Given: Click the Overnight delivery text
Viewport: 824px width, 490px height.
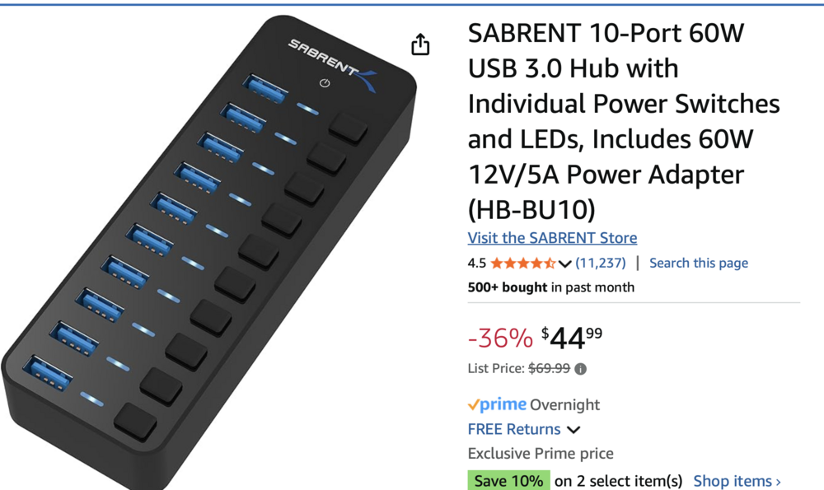Looking at the screenshot, I should coord(565,404).
